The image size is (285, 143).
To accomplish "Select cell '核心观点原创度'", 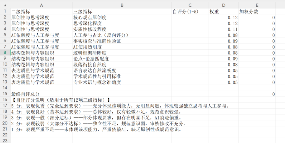I will [122, 18].
